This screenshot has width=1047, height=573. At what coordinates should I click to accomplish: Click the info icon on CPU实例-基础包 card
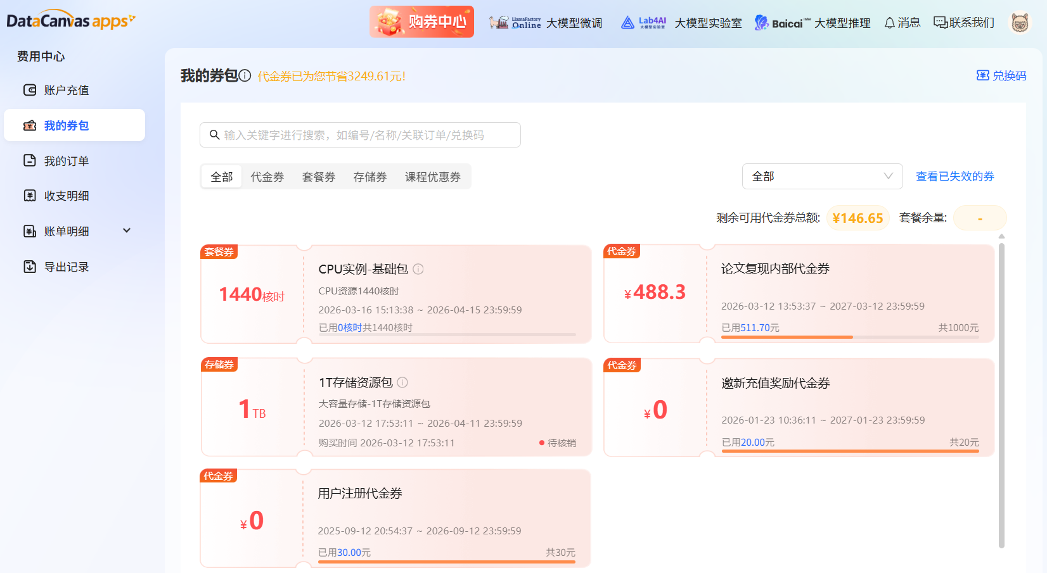[x=418, y=269]
